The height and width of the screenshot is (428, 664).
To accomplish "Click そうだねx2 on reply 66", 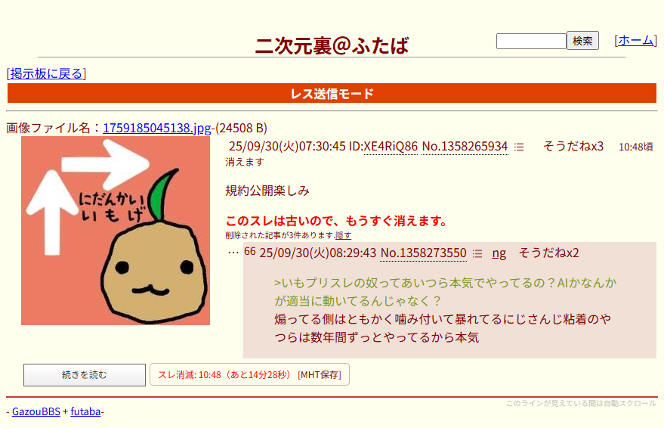I will point(548,253).
